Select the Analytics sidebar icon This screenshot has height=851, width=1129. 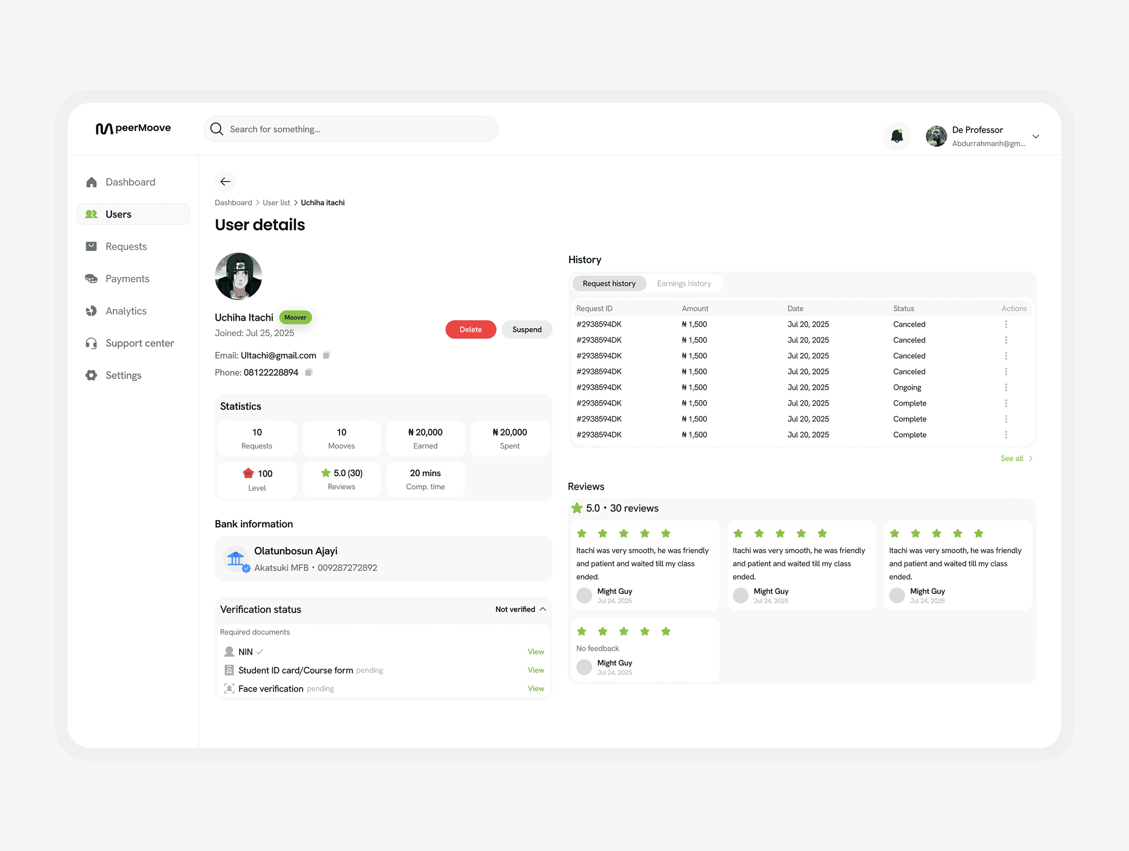pyautogui.click(x=91, y=311)
